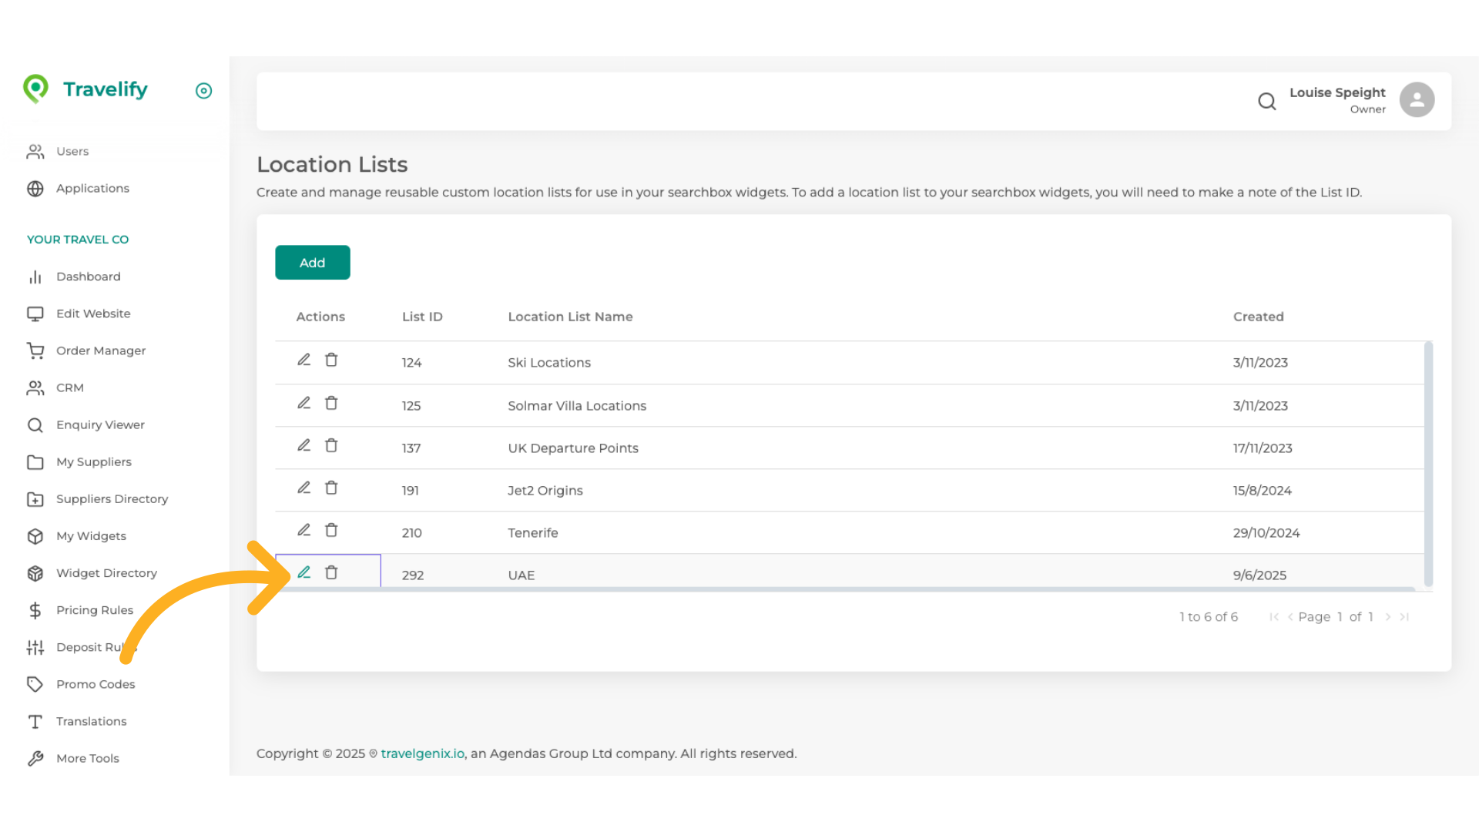Open the travelgenix.io link
Screen dimensions: 1479x832
tap(422, 753)
